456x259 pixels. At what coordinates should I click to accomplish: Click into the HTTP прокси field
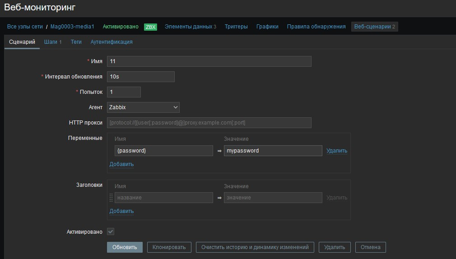(209, 123)
